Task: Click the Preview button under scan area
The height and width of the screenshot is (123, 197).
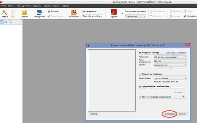Action: click(x=94, y=114)
